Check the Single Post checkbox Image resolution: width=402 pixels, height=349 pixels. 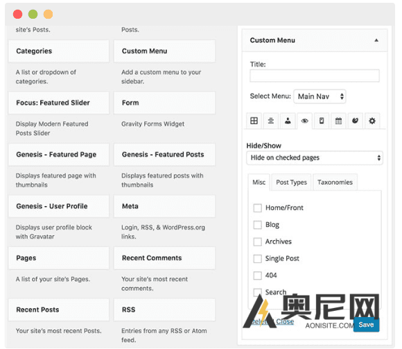point(257,259)
